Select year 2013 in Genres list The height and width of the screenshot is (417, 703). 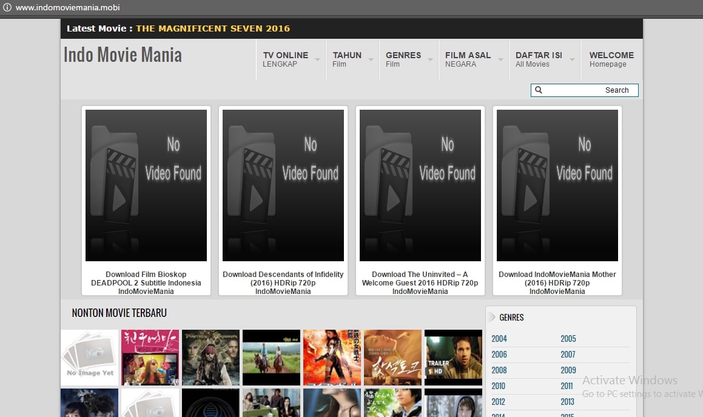pyautogui.click(x=568, y=401)
